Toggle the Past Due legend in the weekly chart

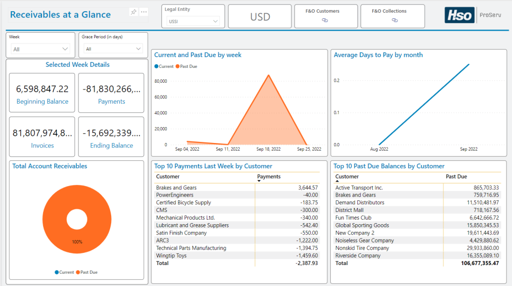[x=186, y=66]
